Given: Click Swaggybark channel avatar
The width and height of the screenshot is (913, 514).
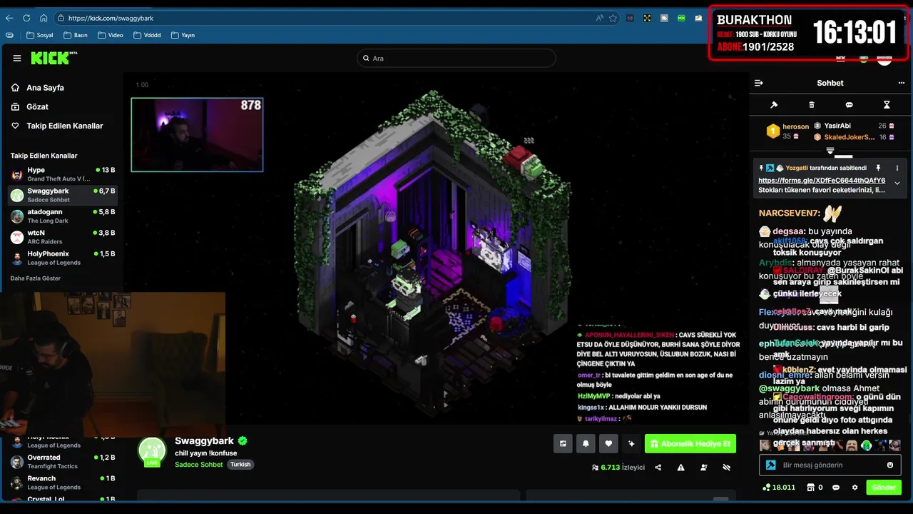Looking at the screenshot, I should (152, 451).
